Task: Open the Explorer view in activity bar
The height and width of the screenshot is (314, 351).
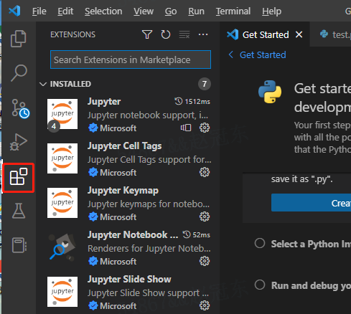Action: click(19, 39)
